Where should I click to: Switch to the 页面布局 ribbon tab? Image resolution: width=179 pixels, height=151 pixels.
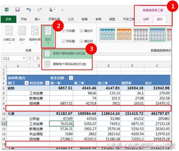click(x=54, y=19)
